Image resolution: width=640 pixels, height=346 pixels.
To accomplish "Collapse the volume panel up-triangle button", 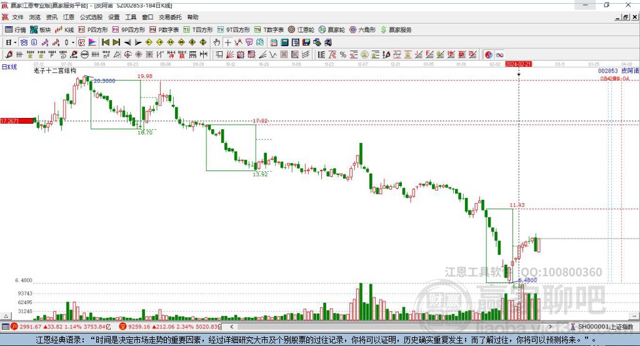I will (x=6, y=316).
